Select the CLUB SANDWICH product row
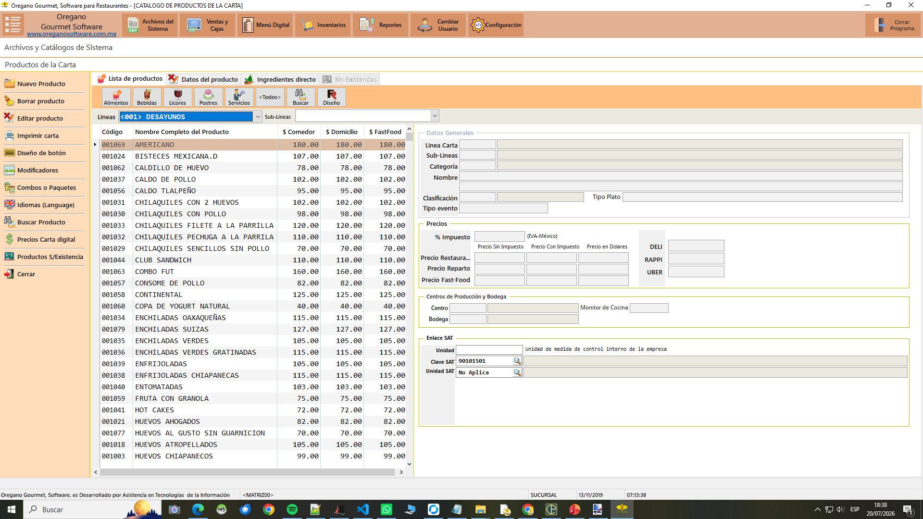This screenshot has width=923, height=519. tap(253, 260)
